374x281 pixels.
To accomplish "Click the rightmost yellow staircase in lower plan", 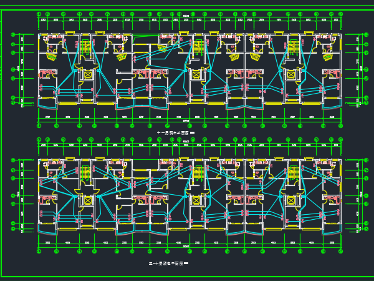I will click(x=292, y=173).
